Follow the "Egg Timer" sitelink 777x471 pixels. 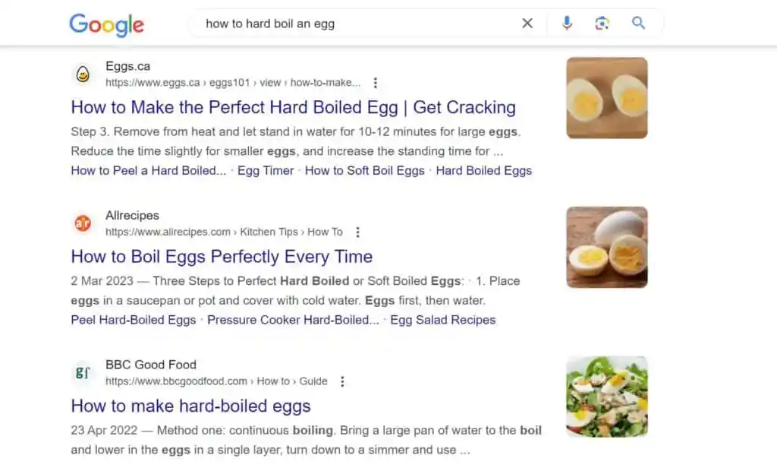pos(266,170)
